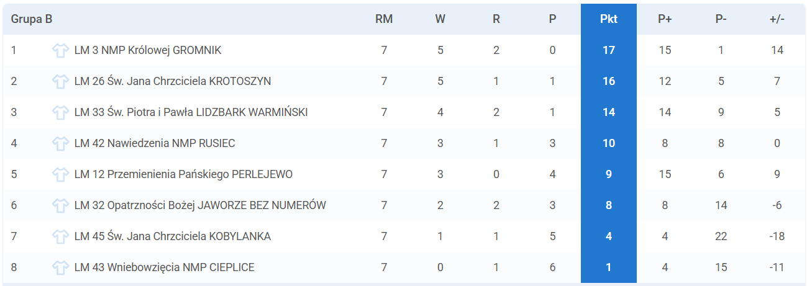This screenshot has width=807, height=286.
Task: Click the jersey icon beside LIDZBARK WARMIŃSKI
Action: click(60, 112)
